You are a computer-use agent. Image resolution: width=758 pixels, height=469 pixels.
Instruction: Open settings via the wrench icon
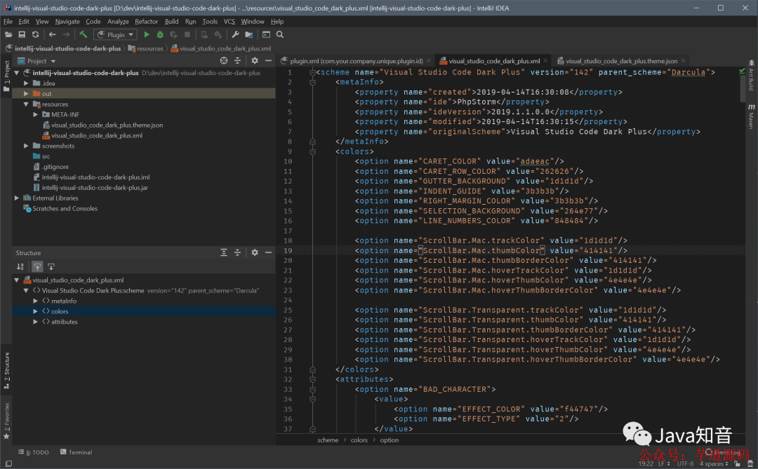pos(235,35)
